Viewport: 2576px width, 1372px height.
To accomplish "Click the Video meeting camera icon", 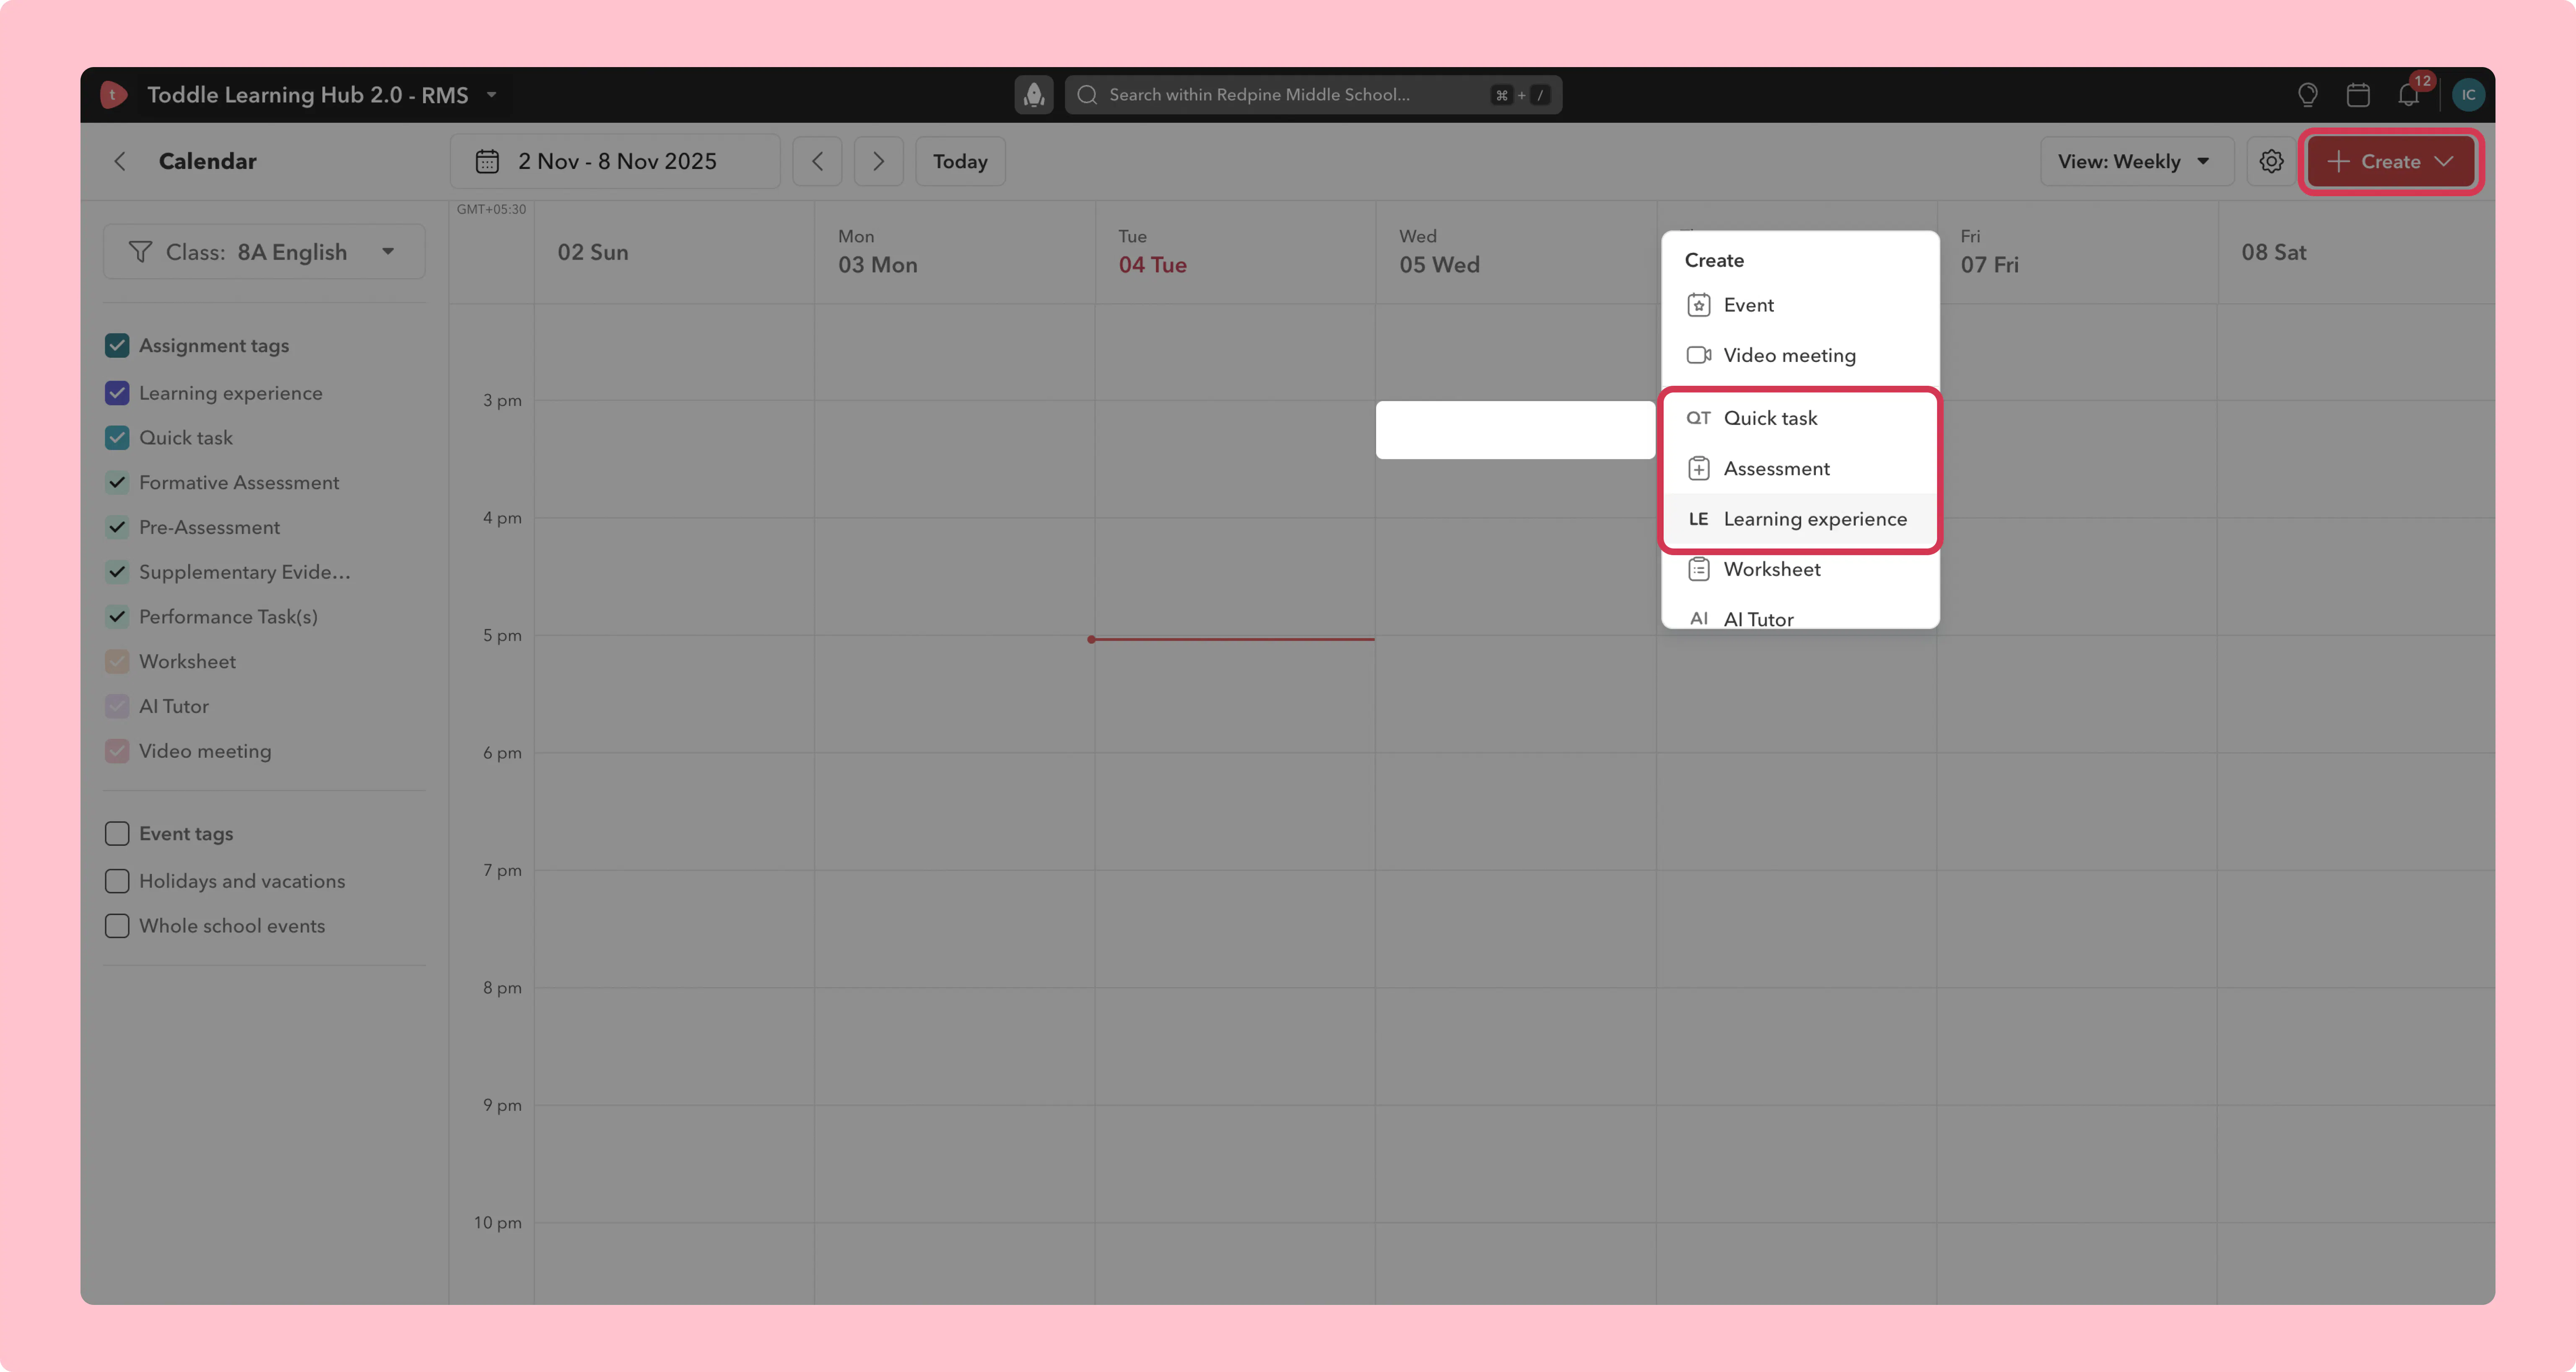I will [x=1698, y=355].
